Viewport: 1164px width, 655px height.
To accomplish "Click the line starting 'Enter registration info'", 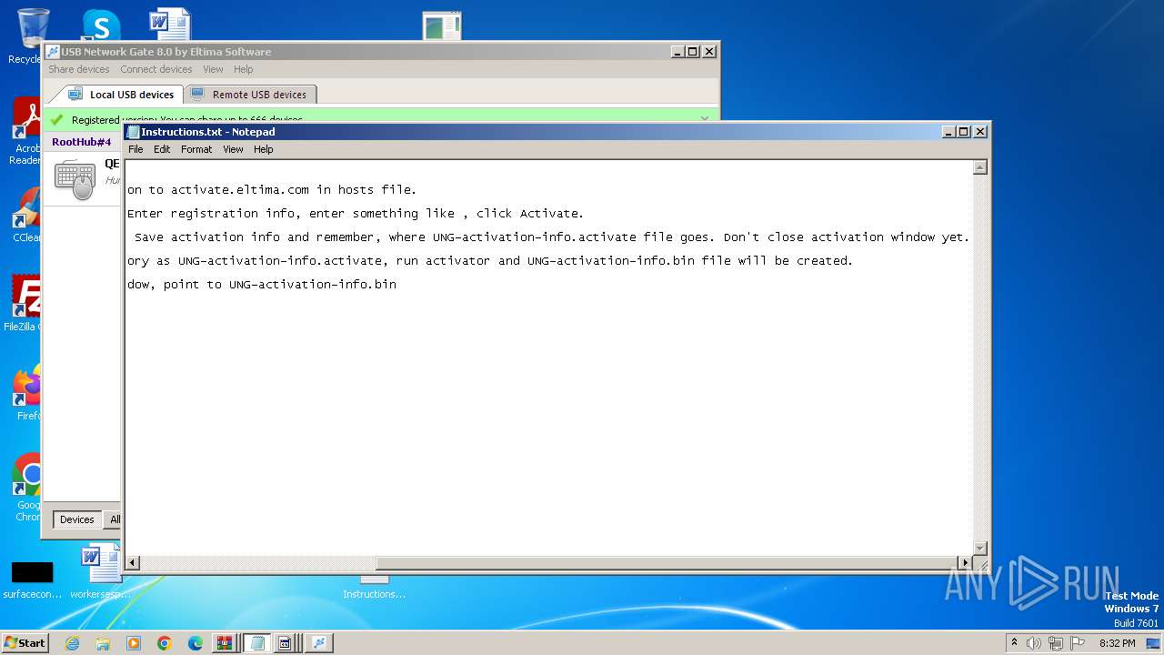I will [x=356, y=214].
